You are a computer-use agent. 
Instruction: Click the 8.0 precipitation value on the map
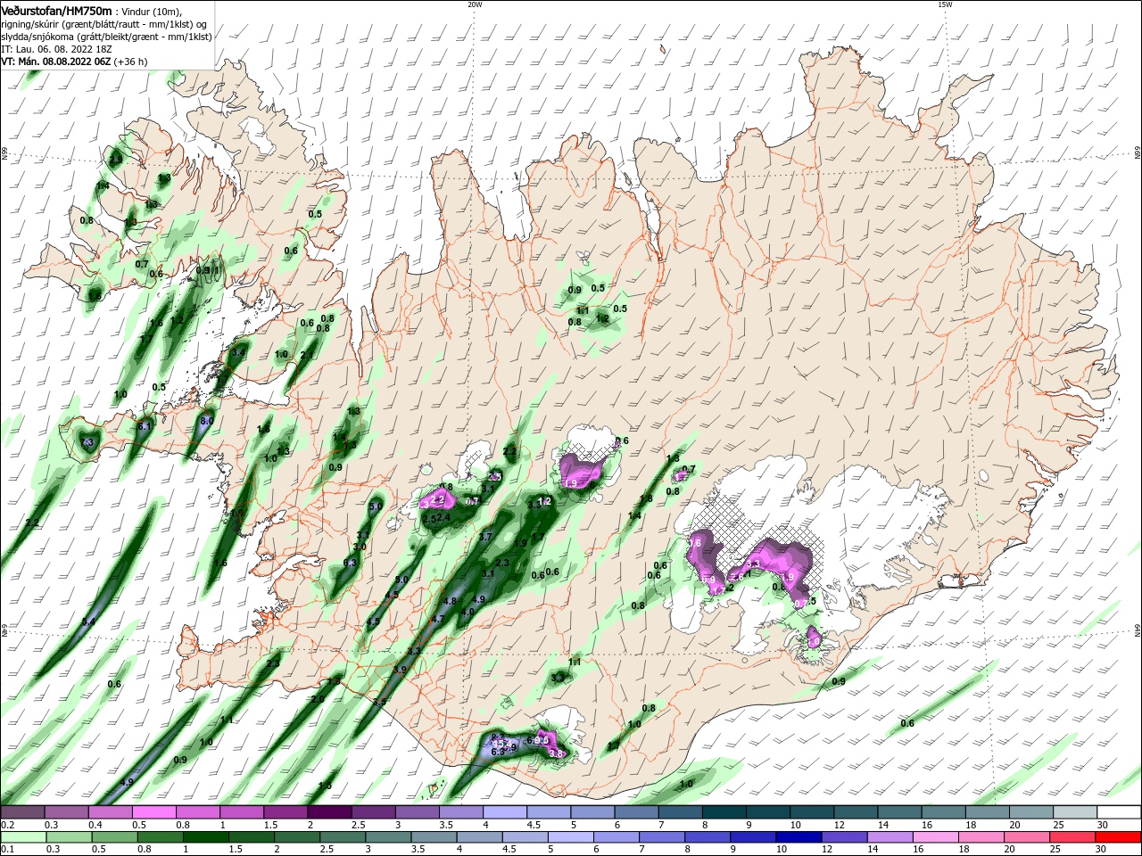pyautogui.click(x=207, y=420)
